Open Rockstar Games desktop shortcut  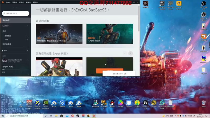(178, 5)
